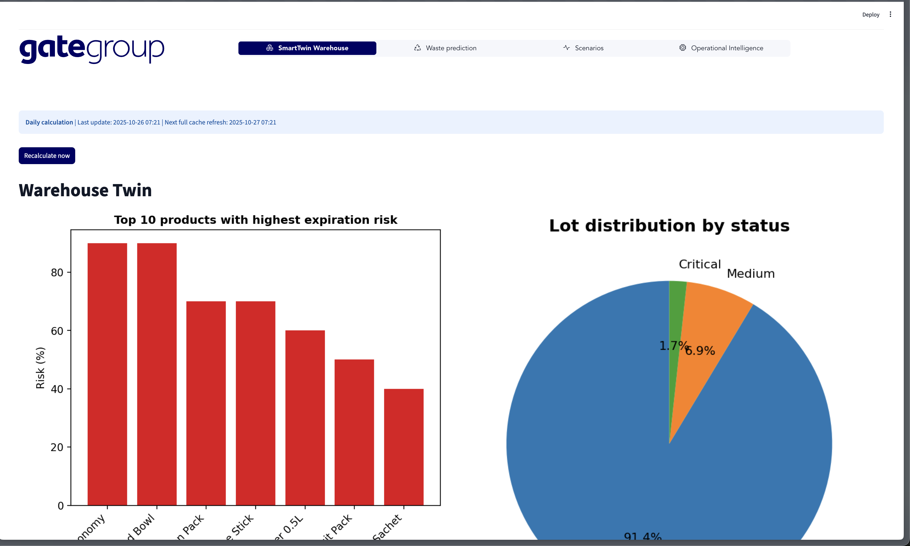
Task: Open the three-dot menu next to Deploy
Action: click(890, 14)
